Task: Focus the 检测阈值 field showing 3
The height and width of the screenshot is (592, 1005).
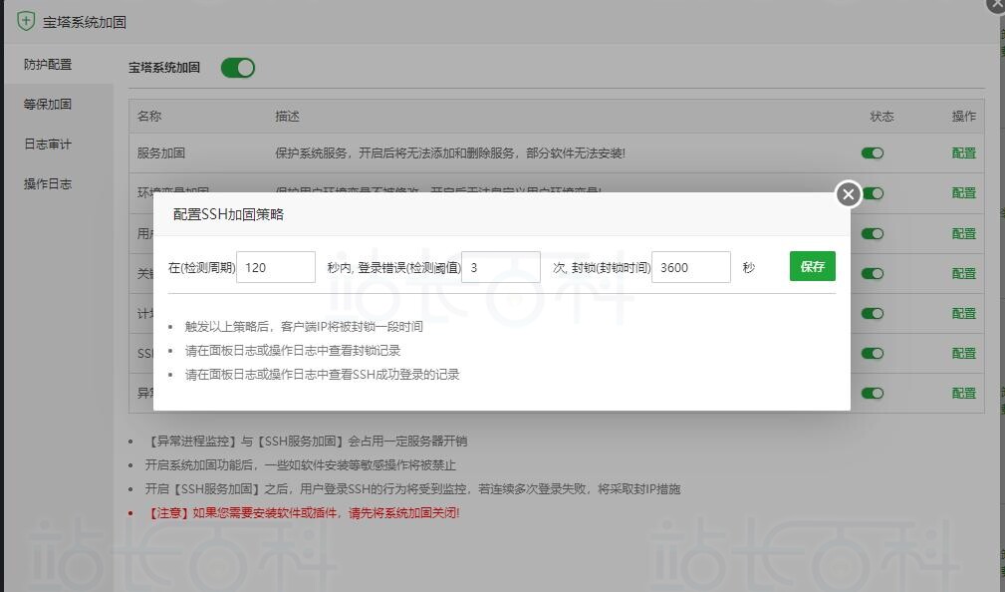Action: [x=500, y=267]
